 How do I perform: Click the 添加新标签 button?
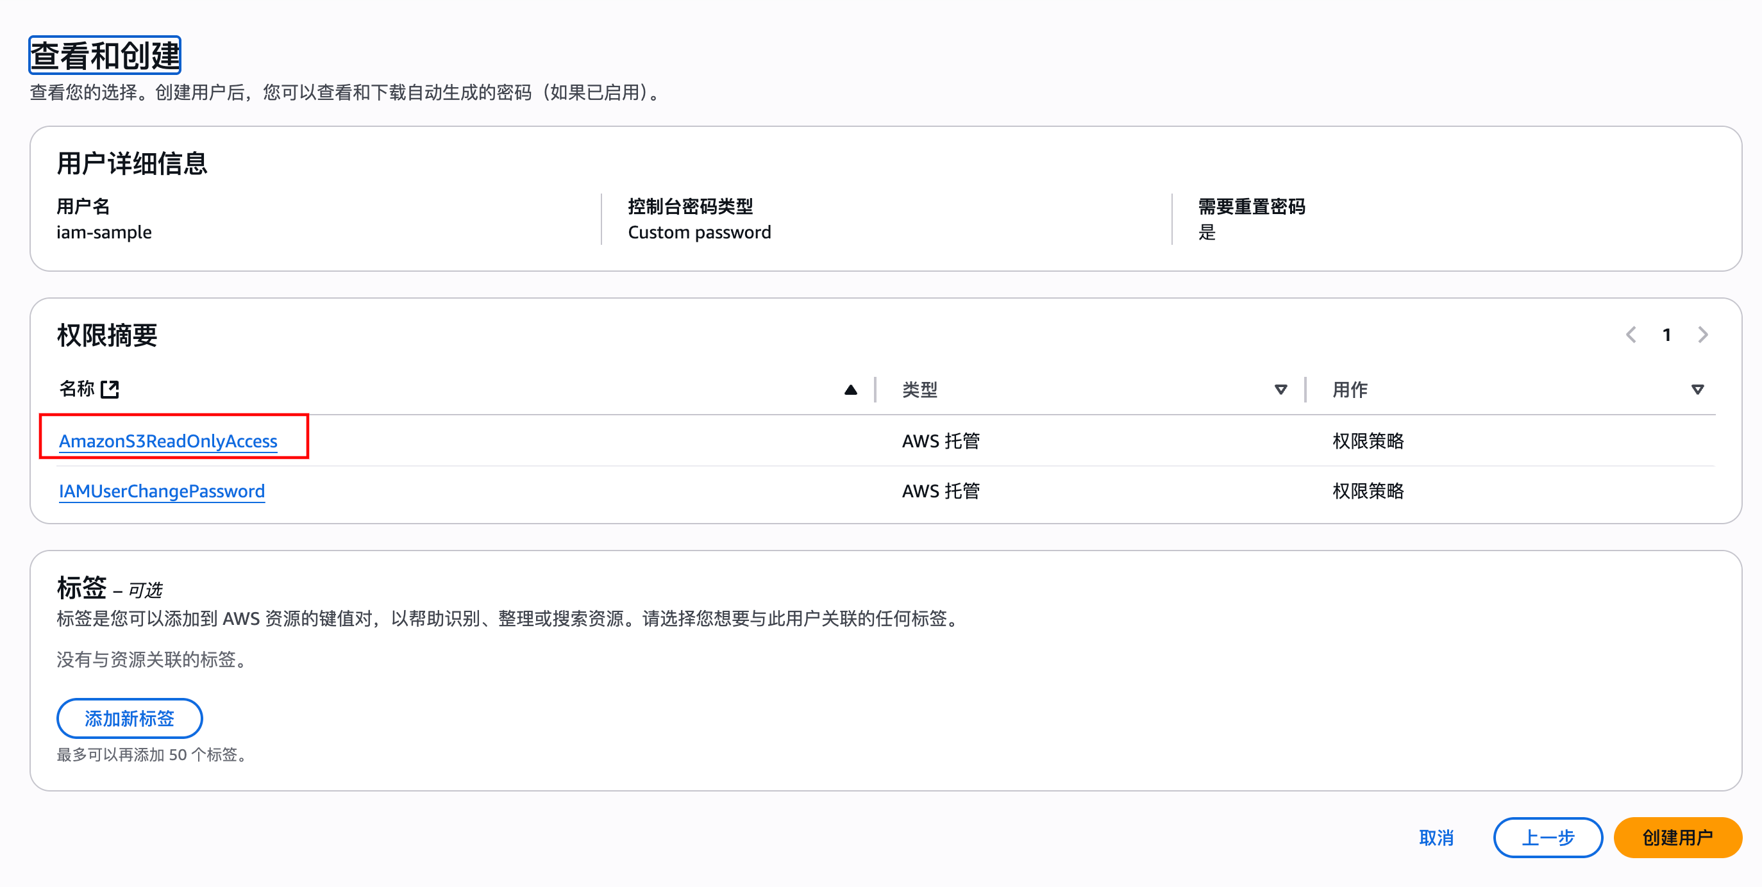tap(130, 718)
